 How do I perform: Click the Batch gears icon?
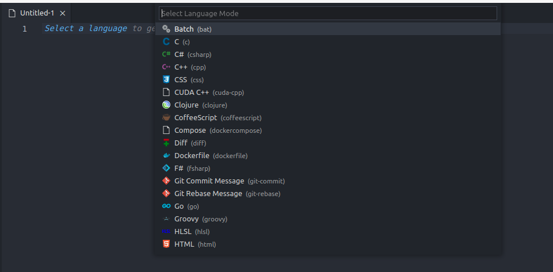point(166,29)
